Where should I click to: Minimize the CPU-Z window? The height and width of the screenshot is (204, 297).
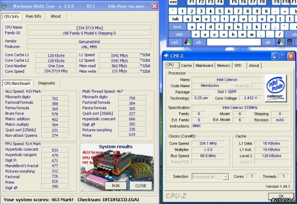275,56
